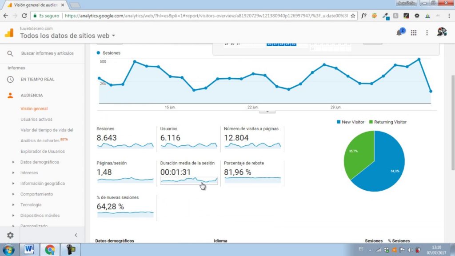
Task: Expand the Datos demográficos section
Action: coord(40,162)
